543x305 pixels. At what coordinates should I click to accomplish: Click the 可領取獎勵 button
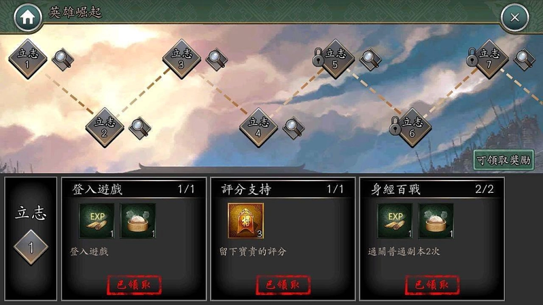[x=504, y=160]
